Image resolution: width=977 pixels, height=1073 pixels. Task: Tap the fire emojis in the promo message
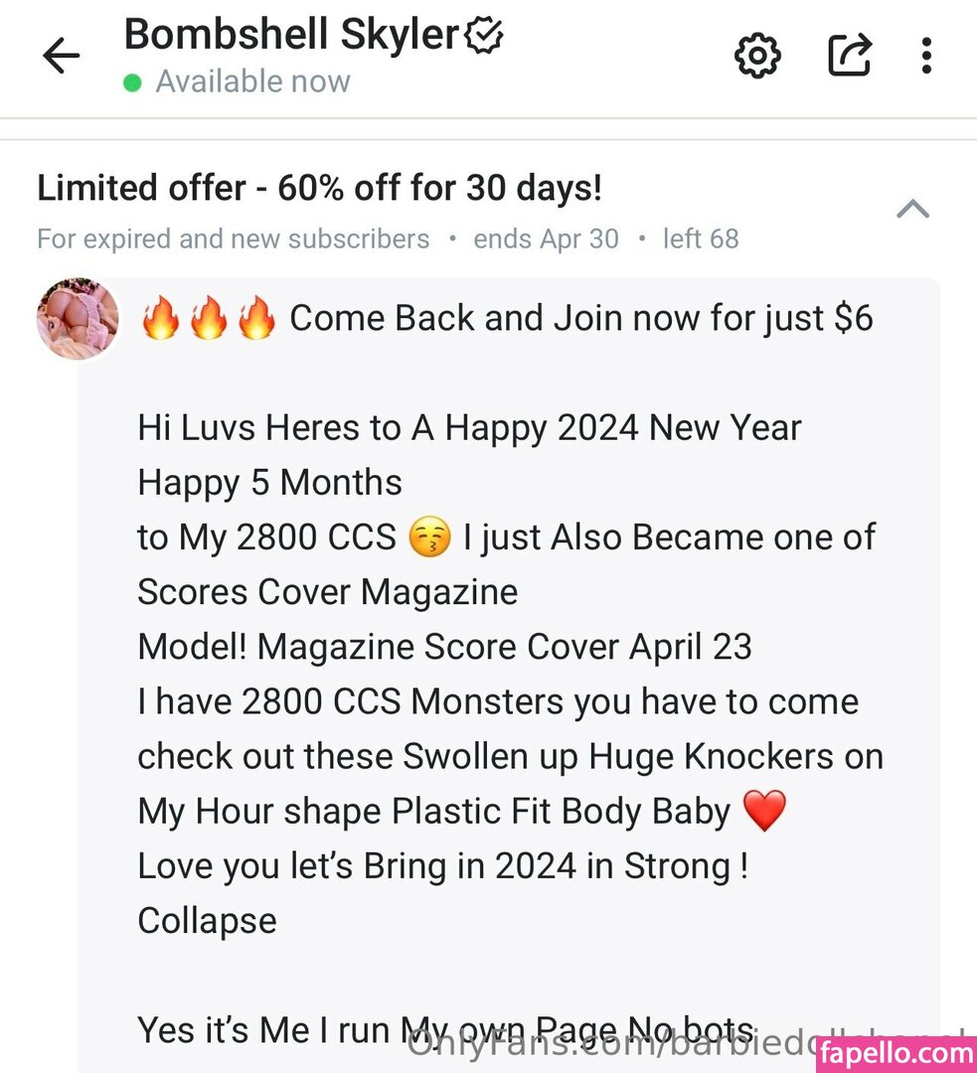tap(208, 319)
